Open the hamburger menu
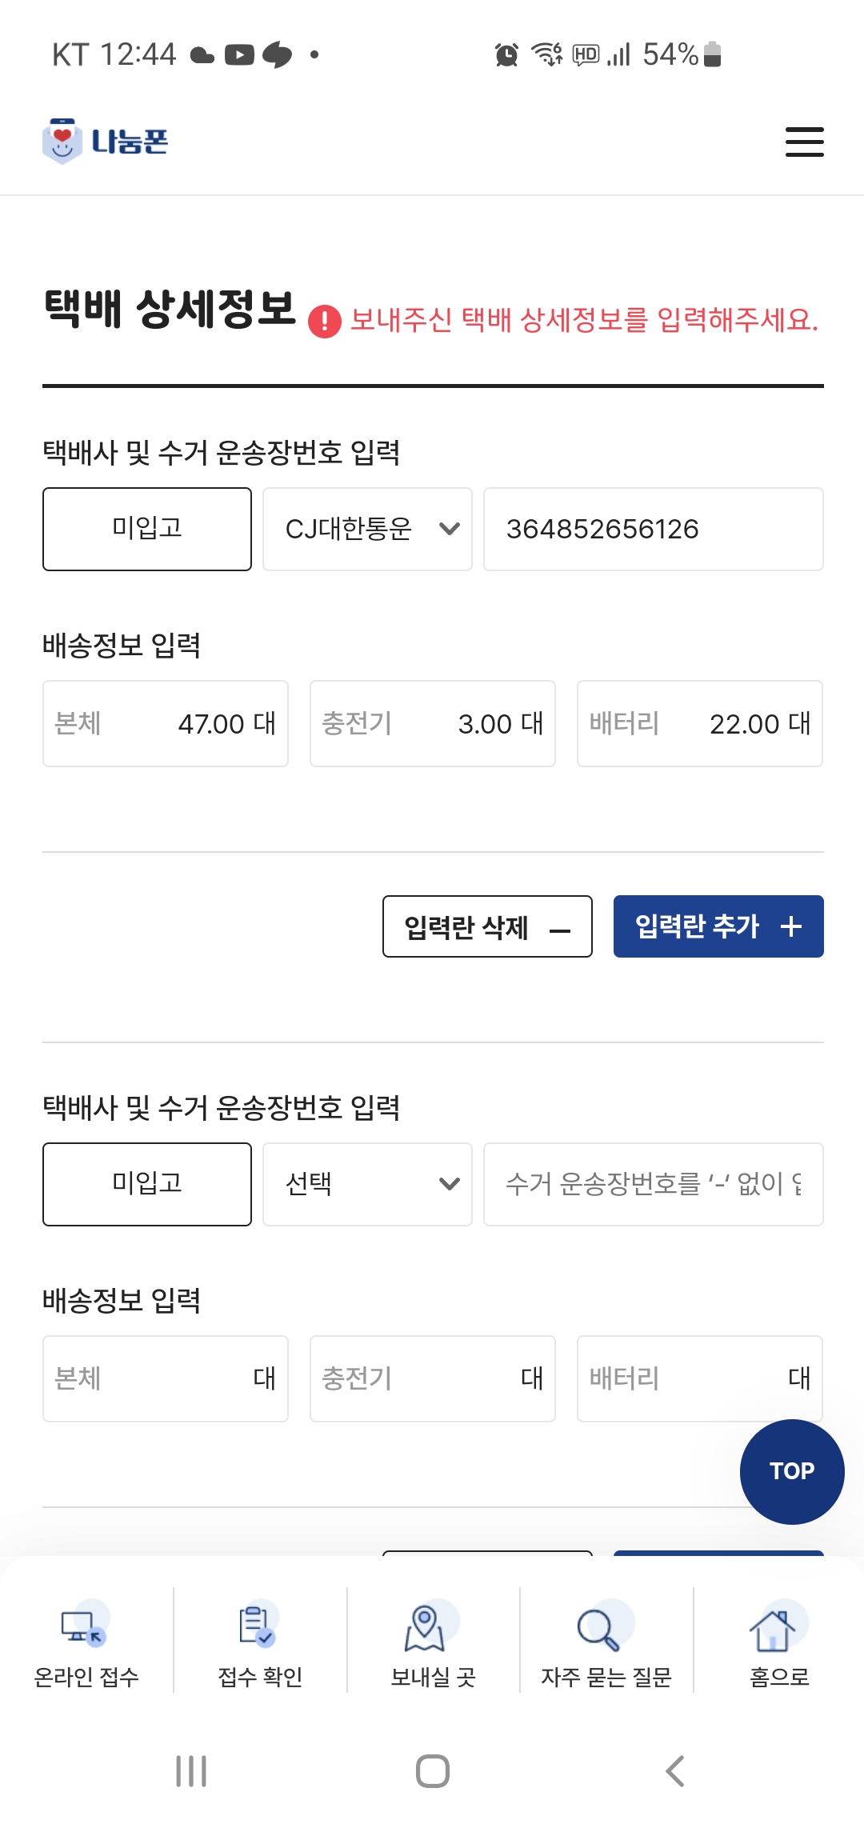 [804, 142]
